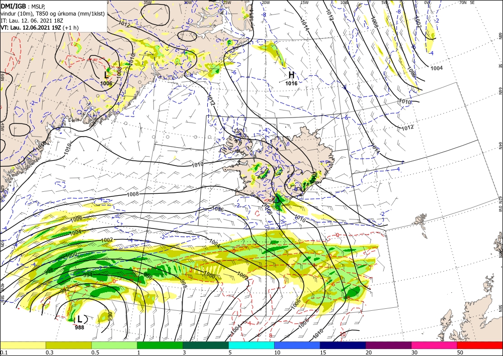Click the 20 legend scale value

[369, 352]
